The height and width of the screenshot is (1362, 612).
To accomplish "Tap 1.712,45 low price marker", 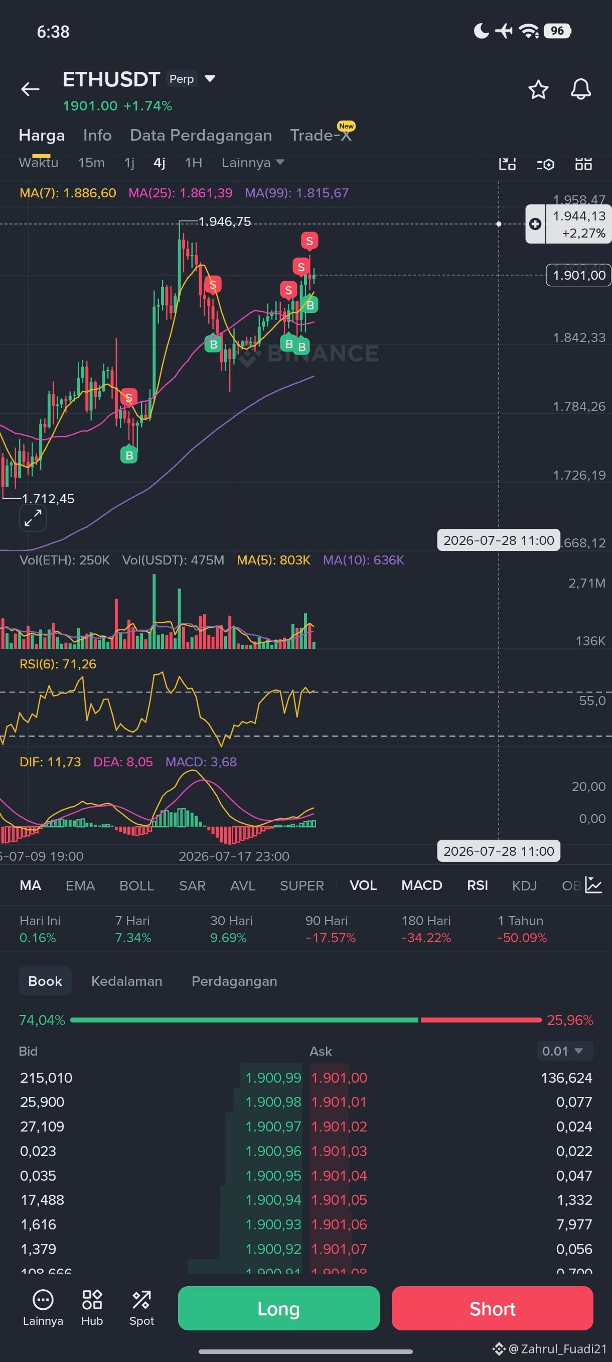I will click(x=48, y=499).
